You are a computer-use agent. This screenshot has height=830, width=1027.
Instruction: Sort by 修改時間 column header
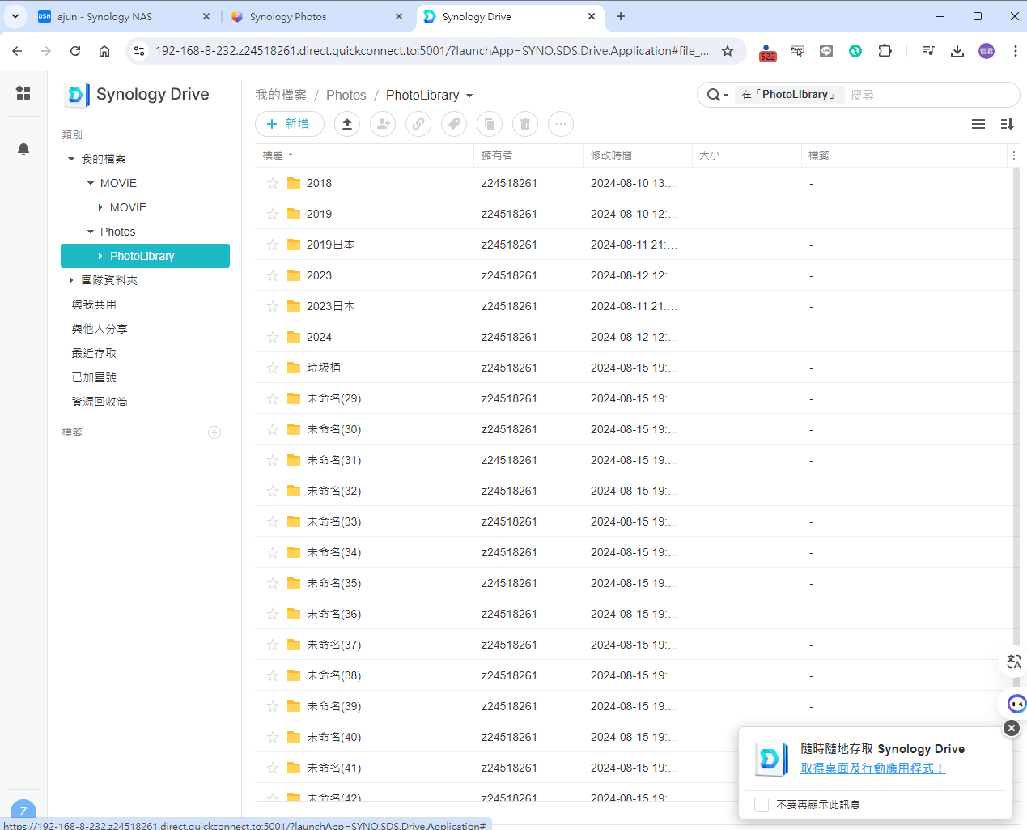[637, 155]
